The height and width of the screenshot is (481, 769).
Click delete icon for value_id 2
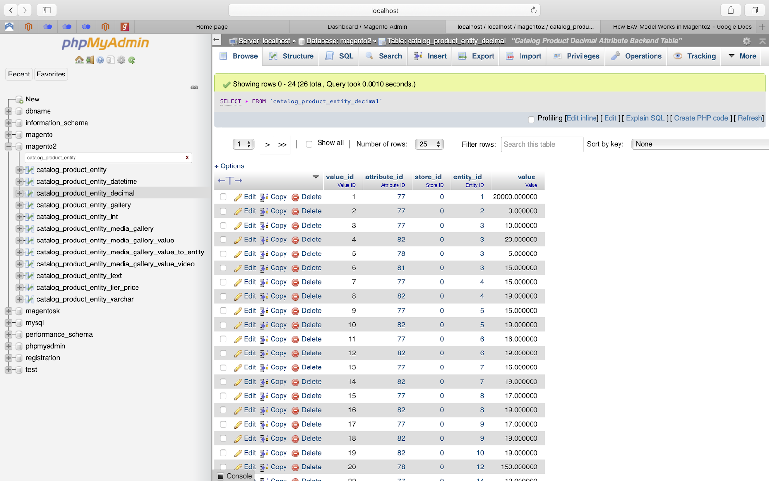coord(296,211)
